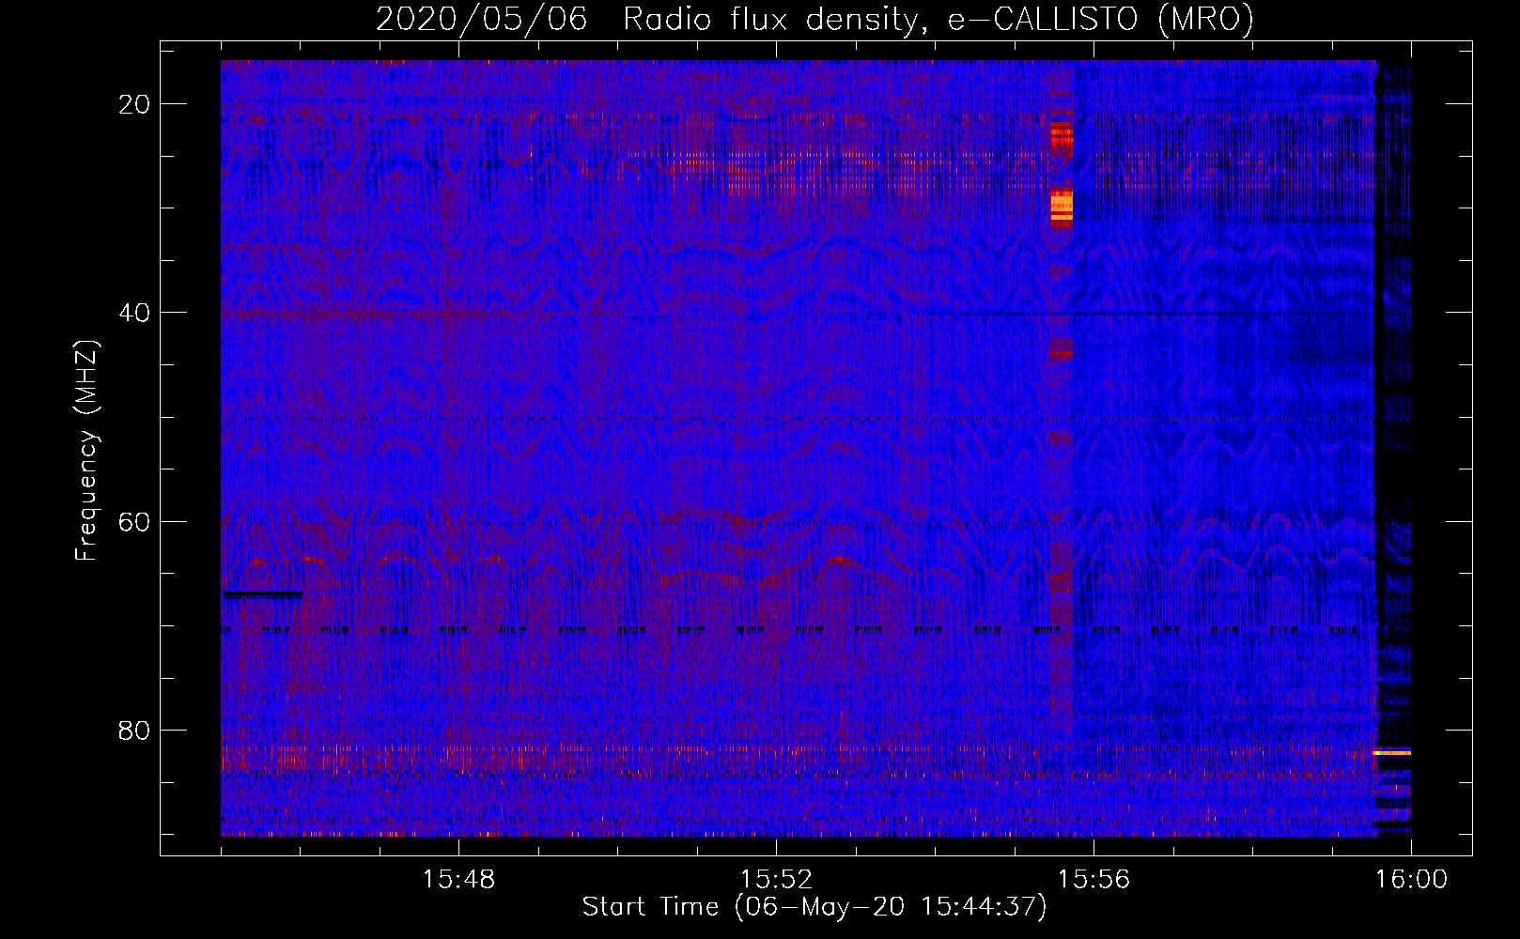Click the plot title 'Radio flux density, e-CALLISTO (MRO)'
Screen dimensions: 1520x939
coord(938,19)
